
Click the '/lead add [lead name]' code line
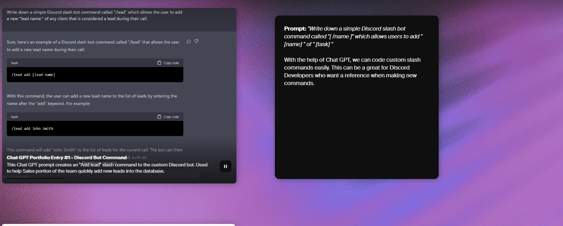33,75
